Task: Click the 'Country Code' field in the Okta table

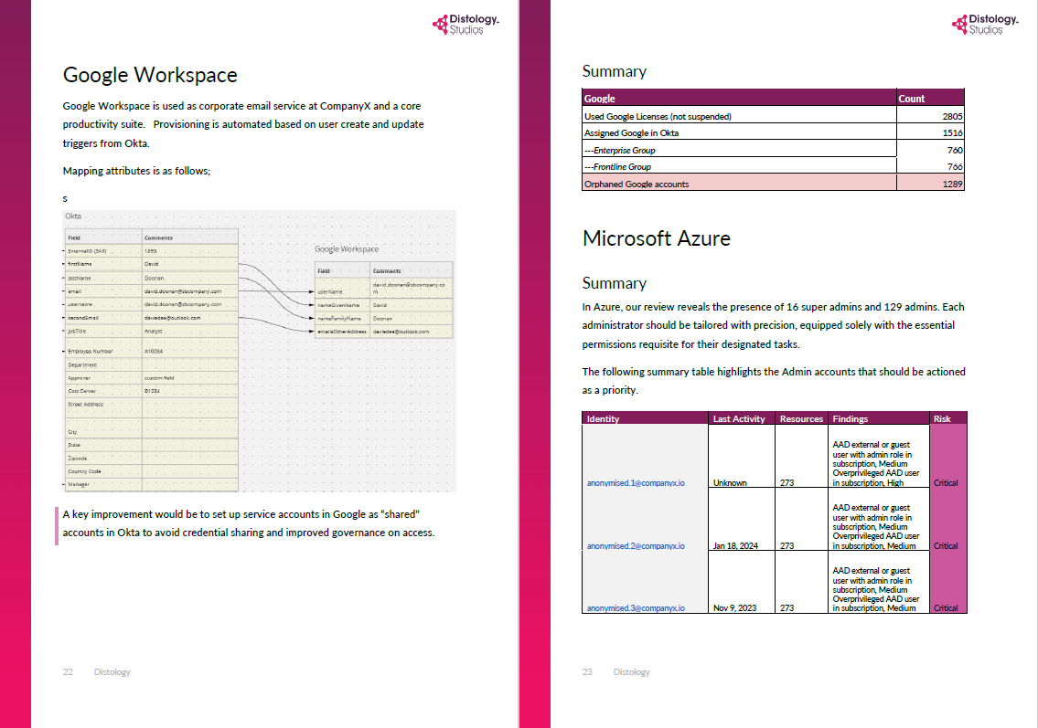Action: 84,470
